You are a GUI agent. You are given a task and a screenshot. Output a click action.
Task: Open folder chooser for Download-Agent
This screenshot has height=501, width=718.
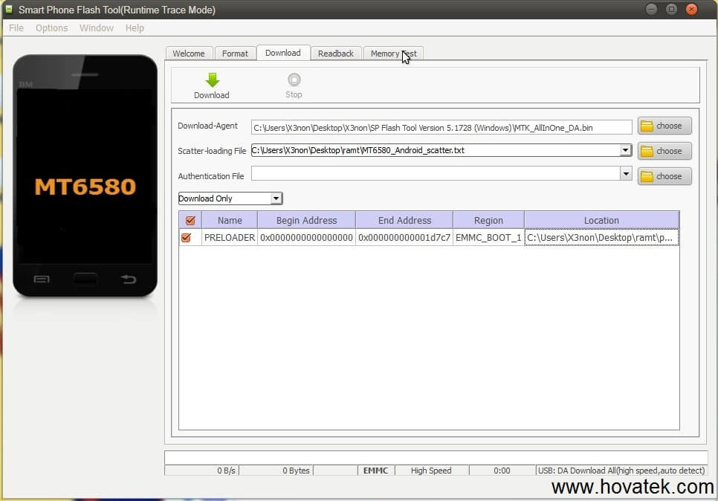point(664,126)
